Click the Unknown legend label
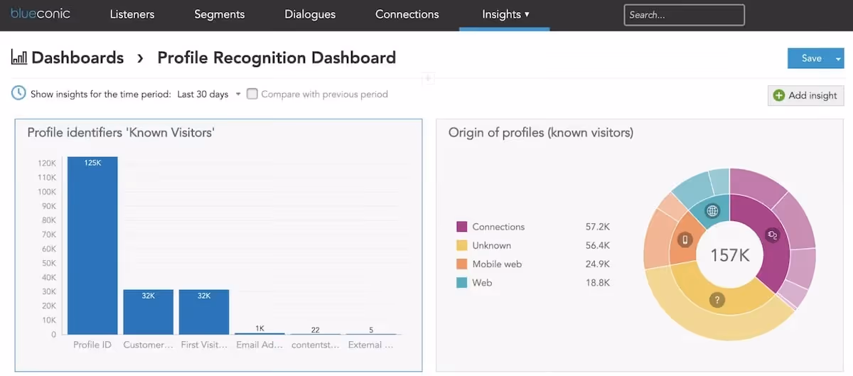 point(492,245)
